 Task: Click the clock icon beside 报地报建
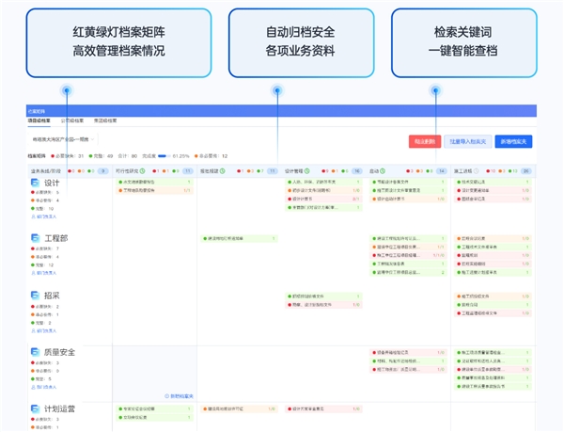point(222,171)
